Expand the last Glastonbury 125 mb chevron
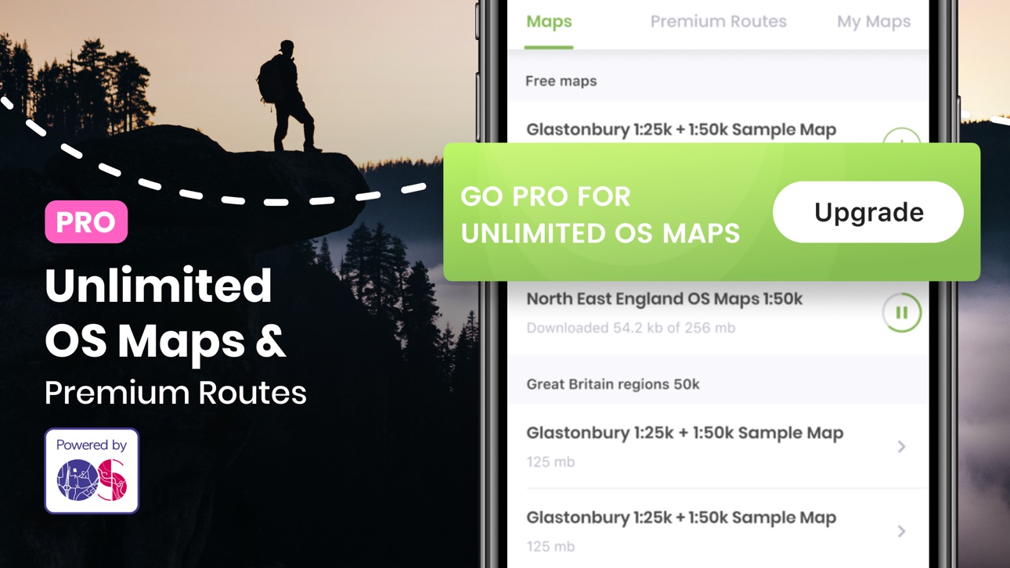The width and height of the screenshot is (1010, 568). [902, 531]
